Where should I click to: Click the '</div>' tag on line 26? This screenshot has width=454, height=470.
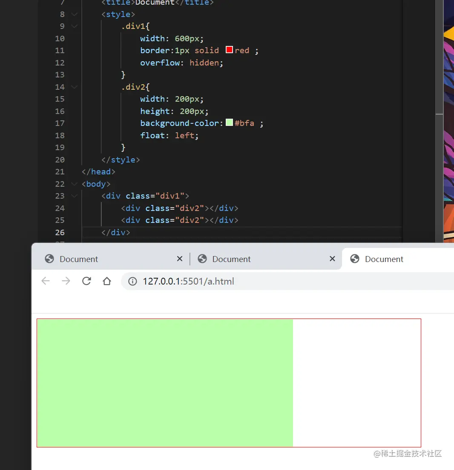click(116, 233)
